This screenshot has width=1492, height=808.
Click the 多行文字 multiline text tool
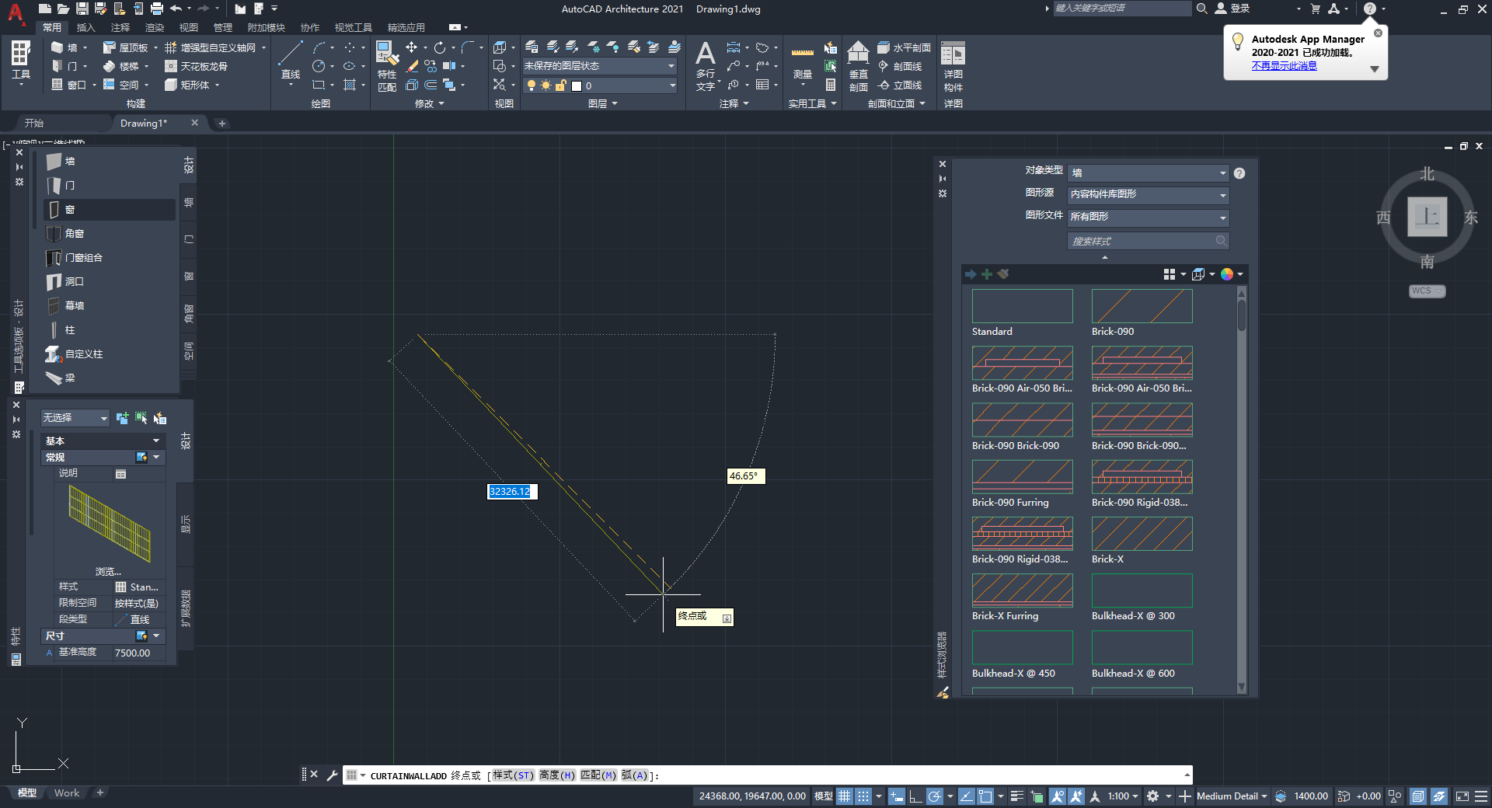pos(705,66)
